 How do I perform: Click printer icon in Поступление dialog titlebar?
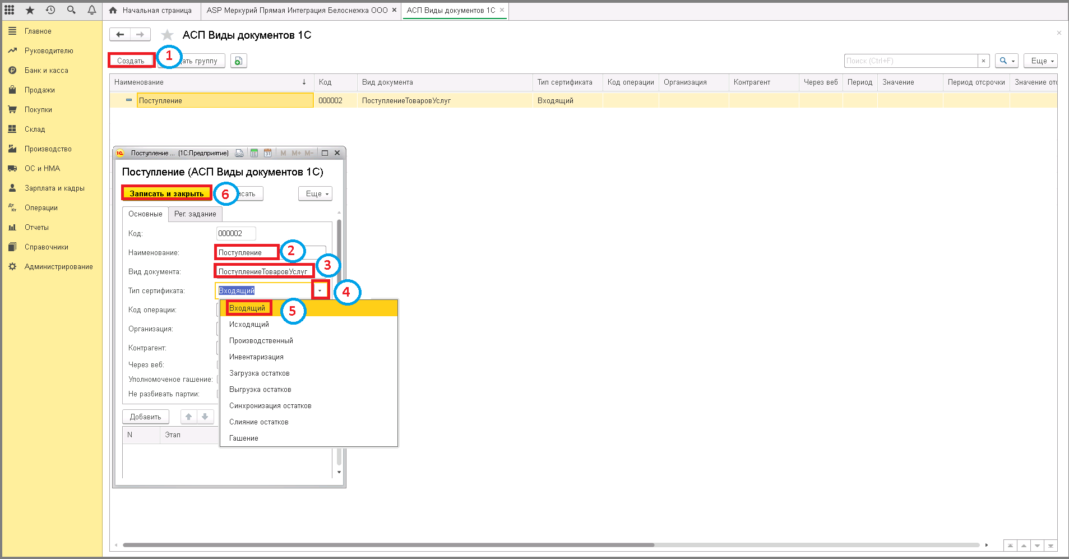pos(239,153)
